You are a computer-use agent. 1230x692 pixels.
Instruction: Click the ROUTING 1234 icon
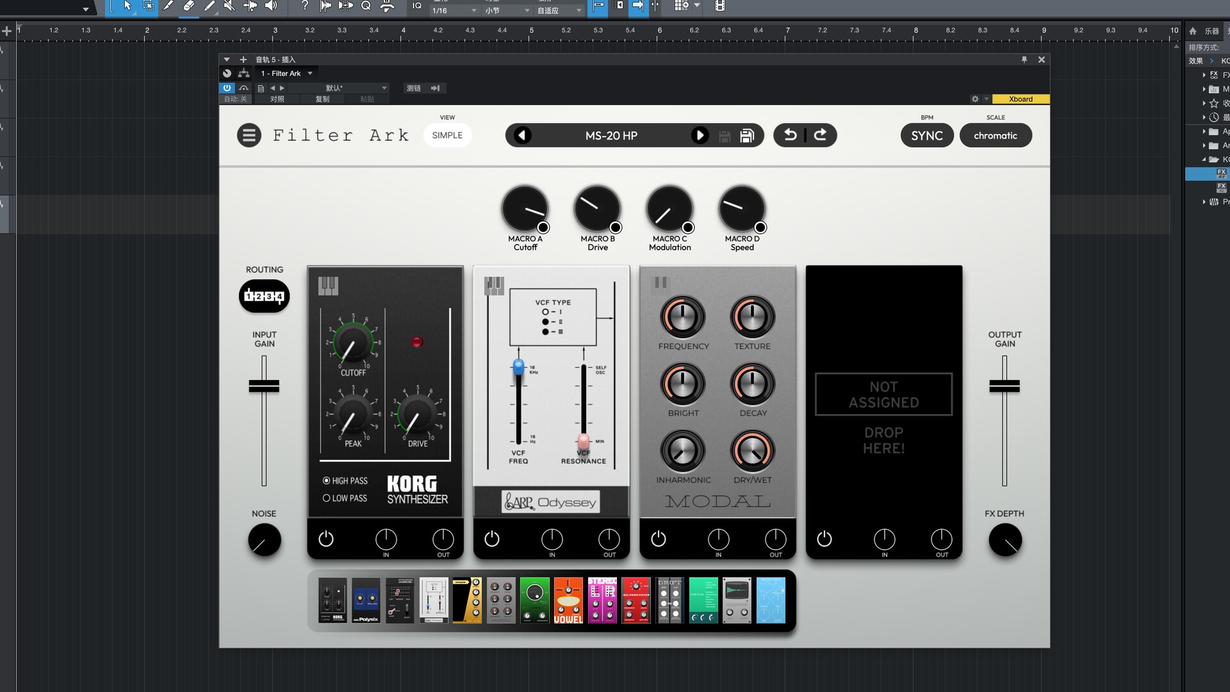point(264,296)
